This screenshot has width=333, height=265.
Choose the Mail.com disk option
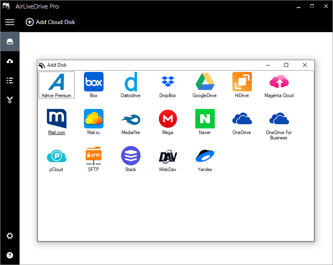[57, 122]
